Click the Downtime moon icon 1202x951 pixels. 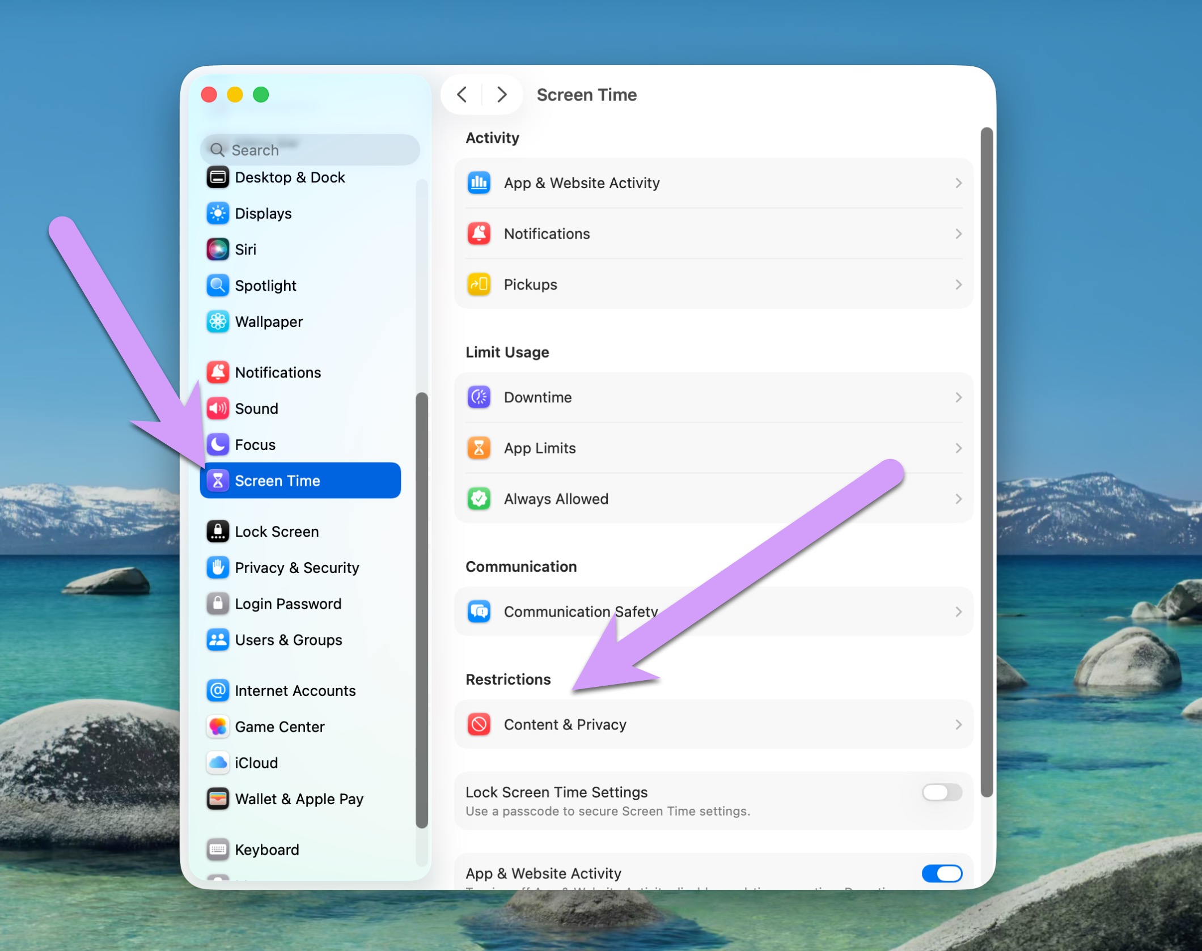click(479, 397)
